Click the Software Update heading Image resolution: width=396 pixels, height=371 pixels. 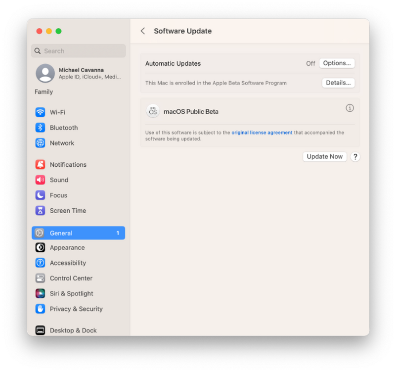click(x=183, y=31)
